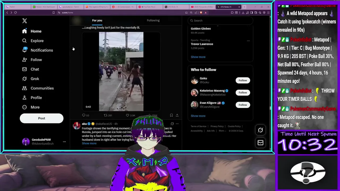Open the @akafaceUS handle
Screen dimensions: 340x191
tap(104, 124)
